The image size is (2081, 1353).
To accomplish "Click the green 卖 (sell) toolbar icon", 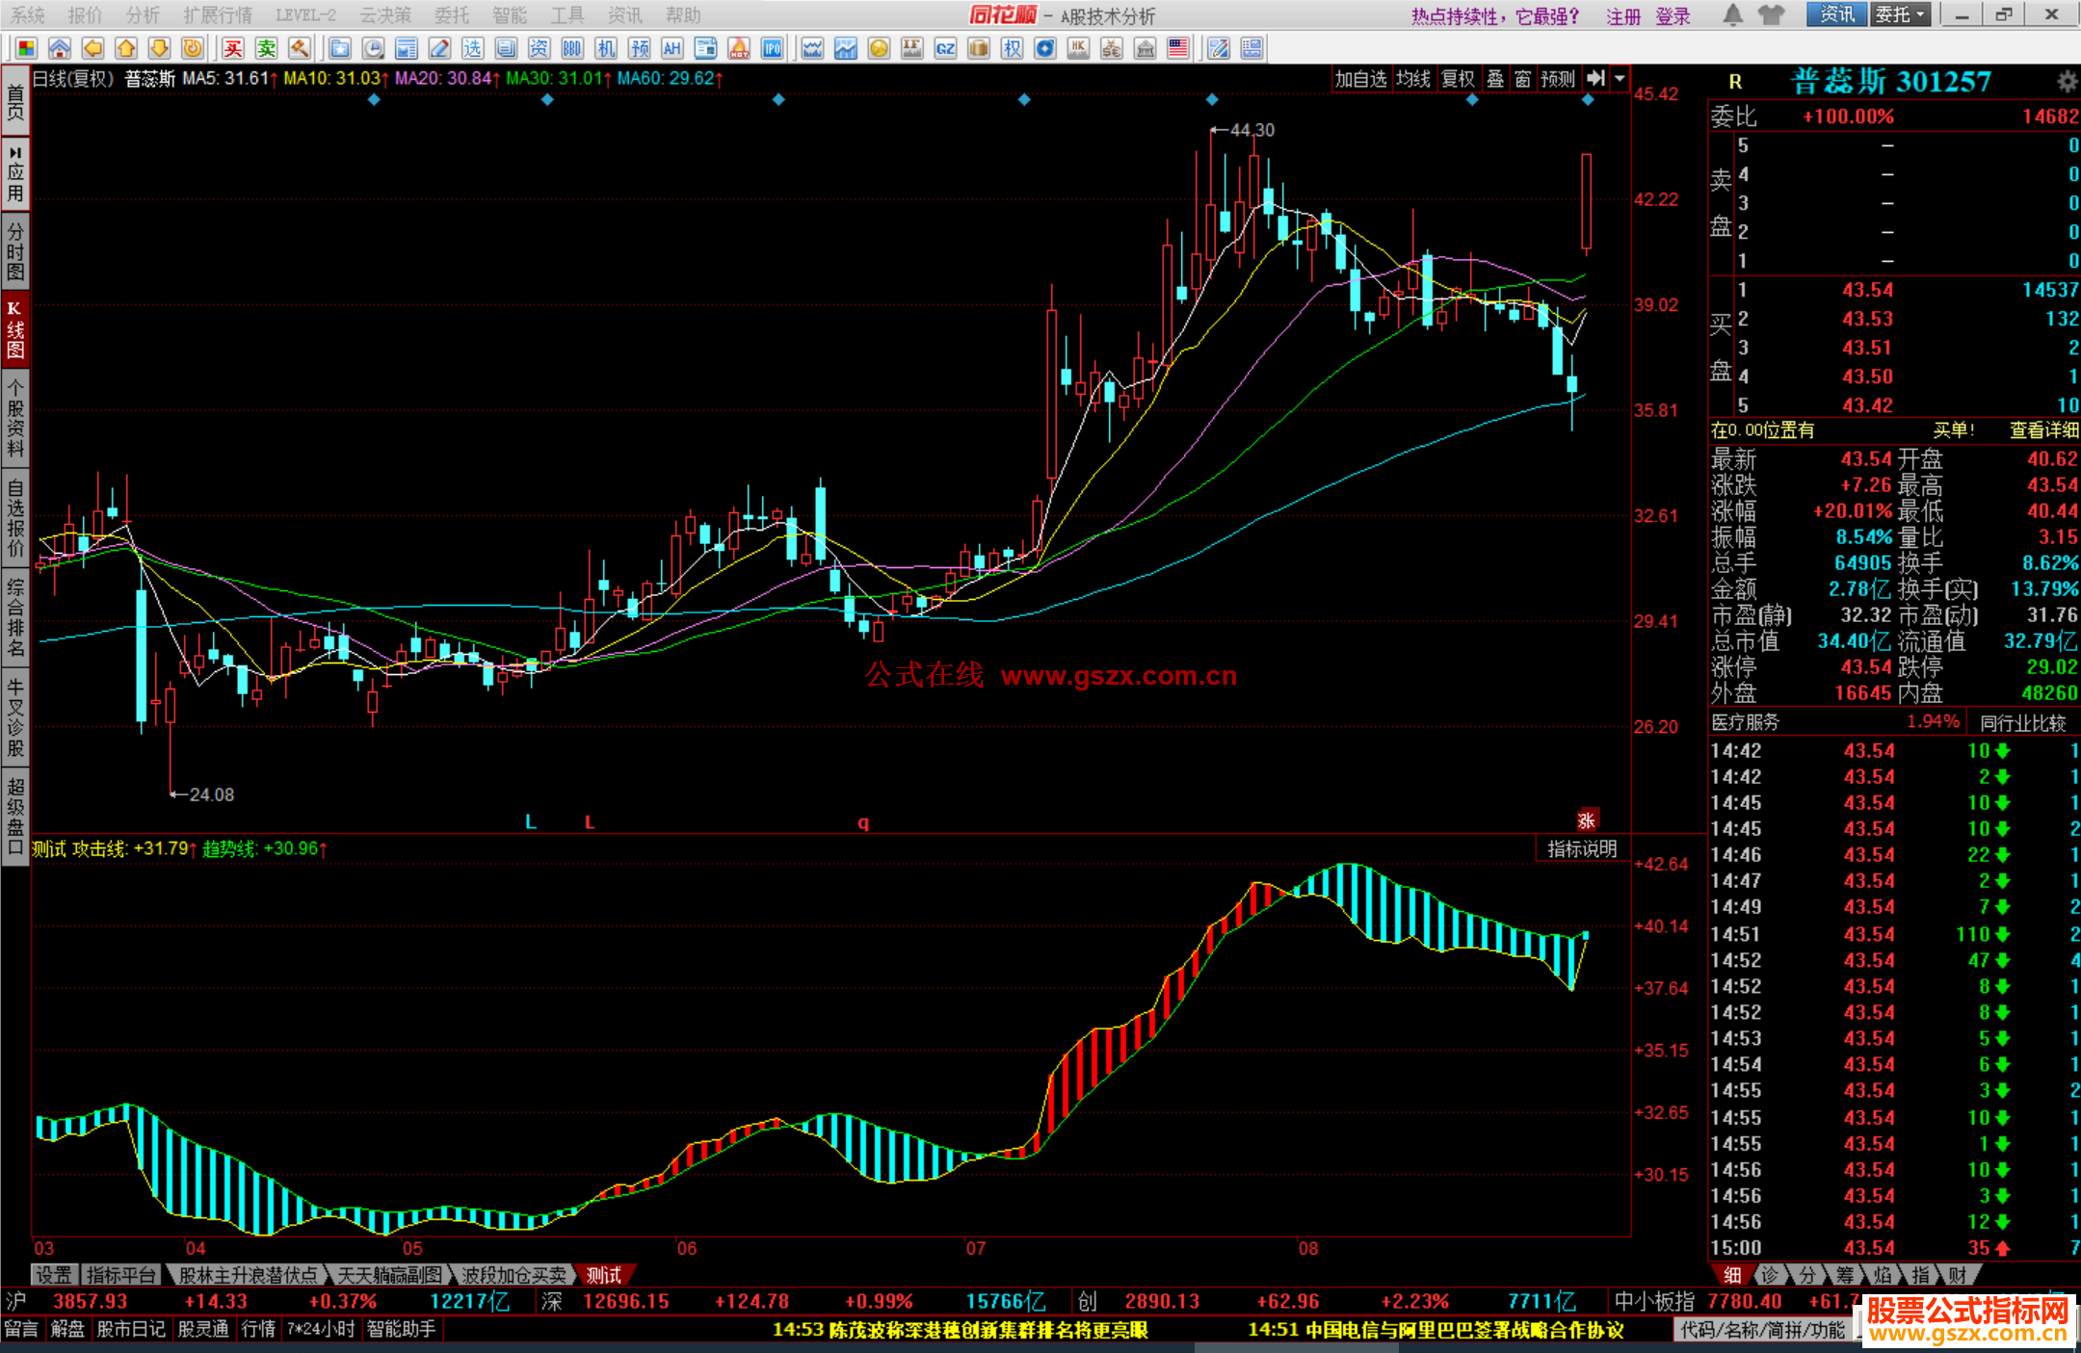I will click(266, 48).
